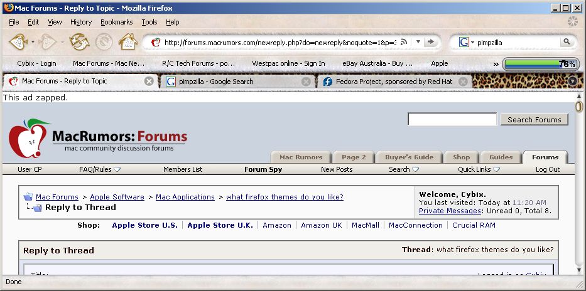Open the Tools menu
The image size is (586, 291).
point(149,22)
